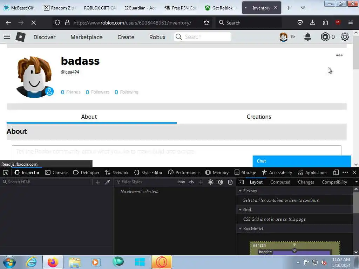
Task: Collapse the Flexbox section
Action: (240, 191)
